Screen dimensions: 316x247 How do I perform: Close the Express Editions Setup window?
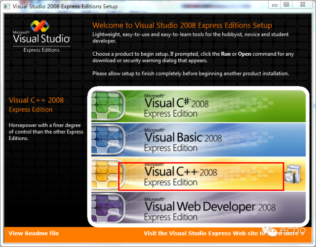click(x=303, y=4)
